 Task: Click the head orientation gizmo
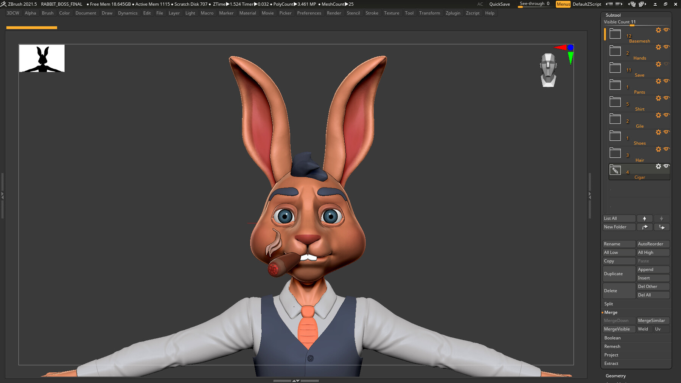548,70
